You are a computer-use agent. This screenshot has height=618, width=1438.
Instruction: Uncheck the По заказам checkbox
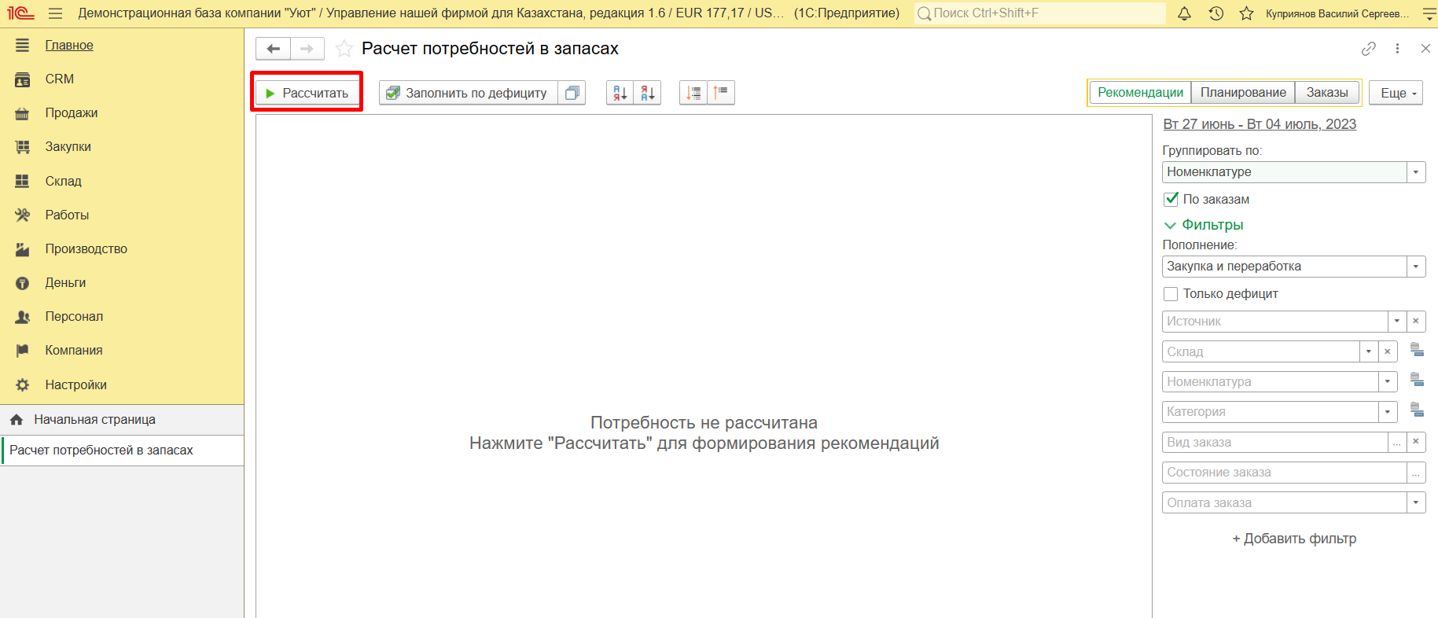coord(1171,199)
